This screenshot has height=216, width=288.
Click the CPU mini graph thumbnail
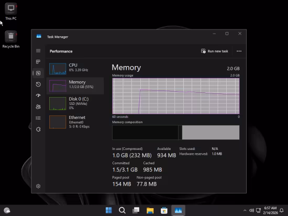pyautogui.click(x=58, y=69)
